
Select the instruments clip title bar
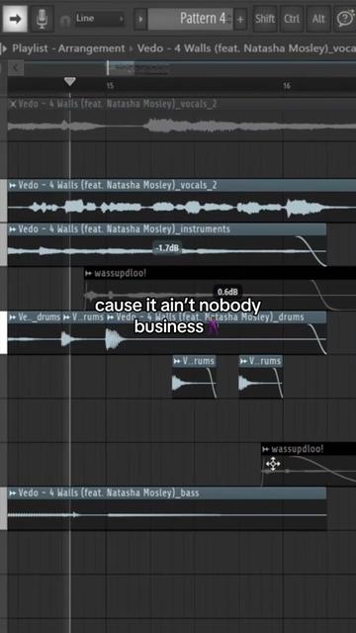point(167,229)
